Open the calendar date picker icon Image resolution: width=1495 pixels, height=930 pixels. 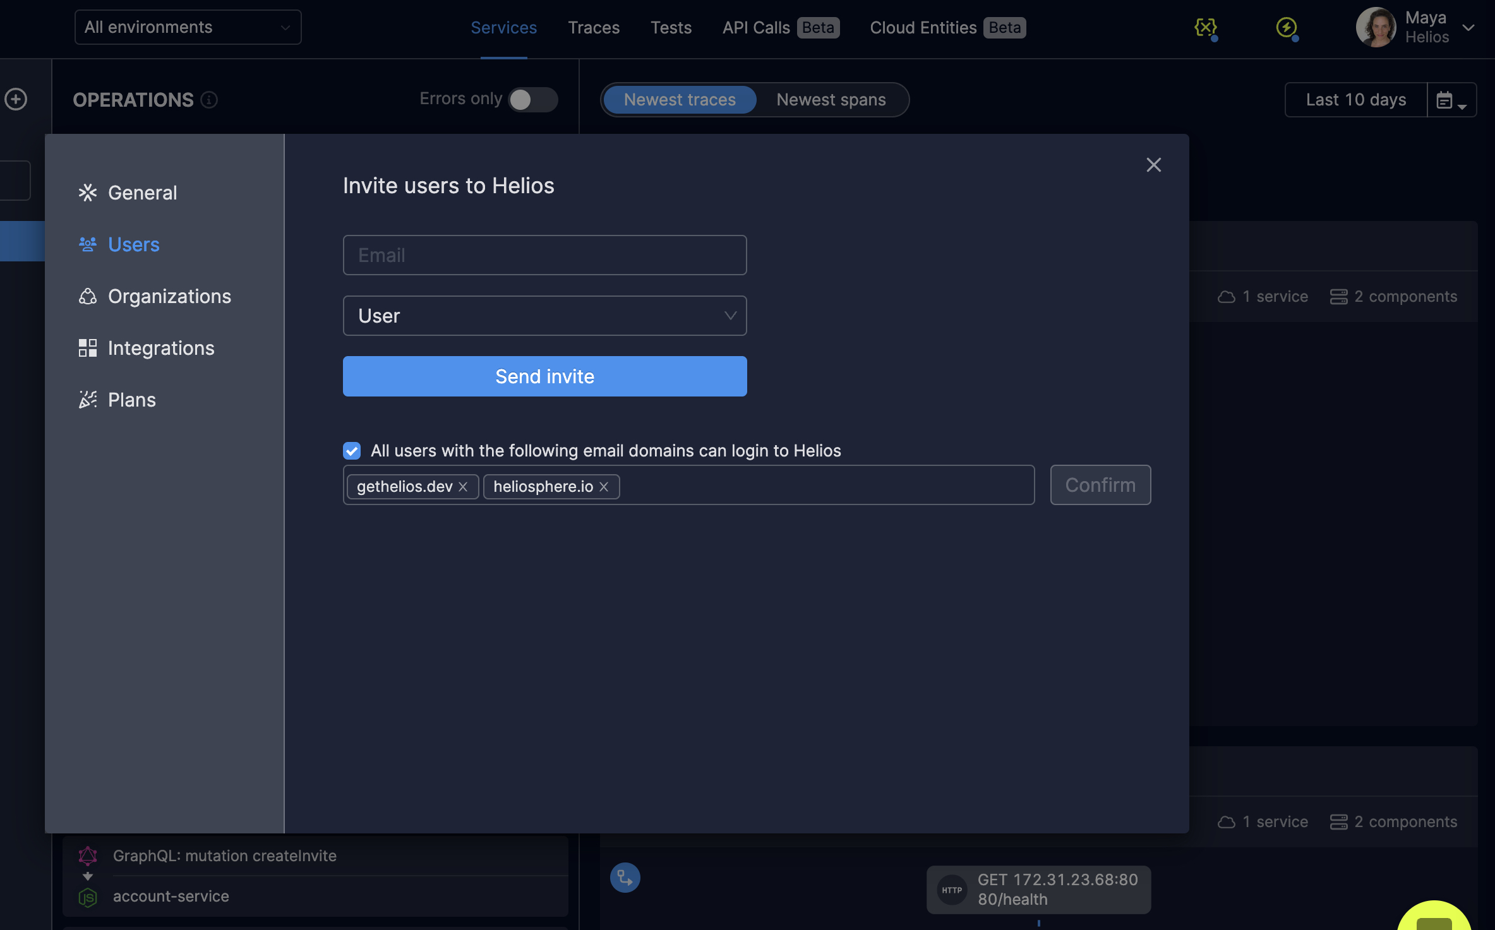pos(1451,100)
